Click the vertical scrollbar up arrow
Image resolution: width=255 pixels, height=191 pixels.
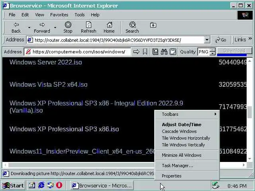tap(250, 61)
